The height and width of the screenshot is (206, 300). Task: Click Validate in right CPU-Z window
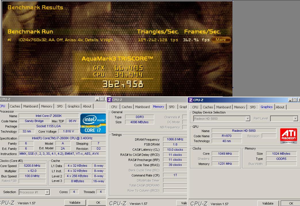(268, 203)
